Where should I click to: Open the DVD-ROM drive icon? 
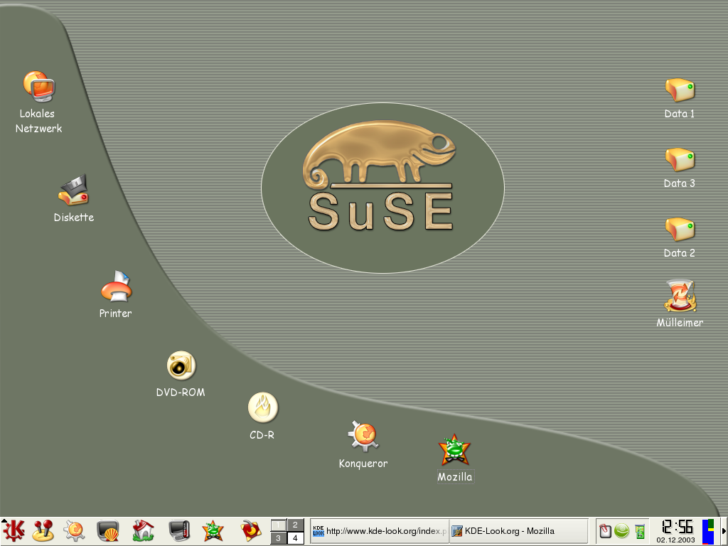point(181,365)
